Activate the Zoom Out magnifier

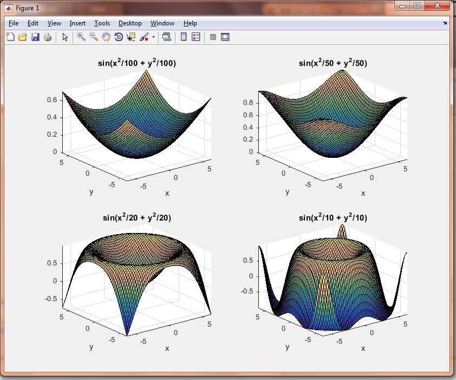point(94,37)
